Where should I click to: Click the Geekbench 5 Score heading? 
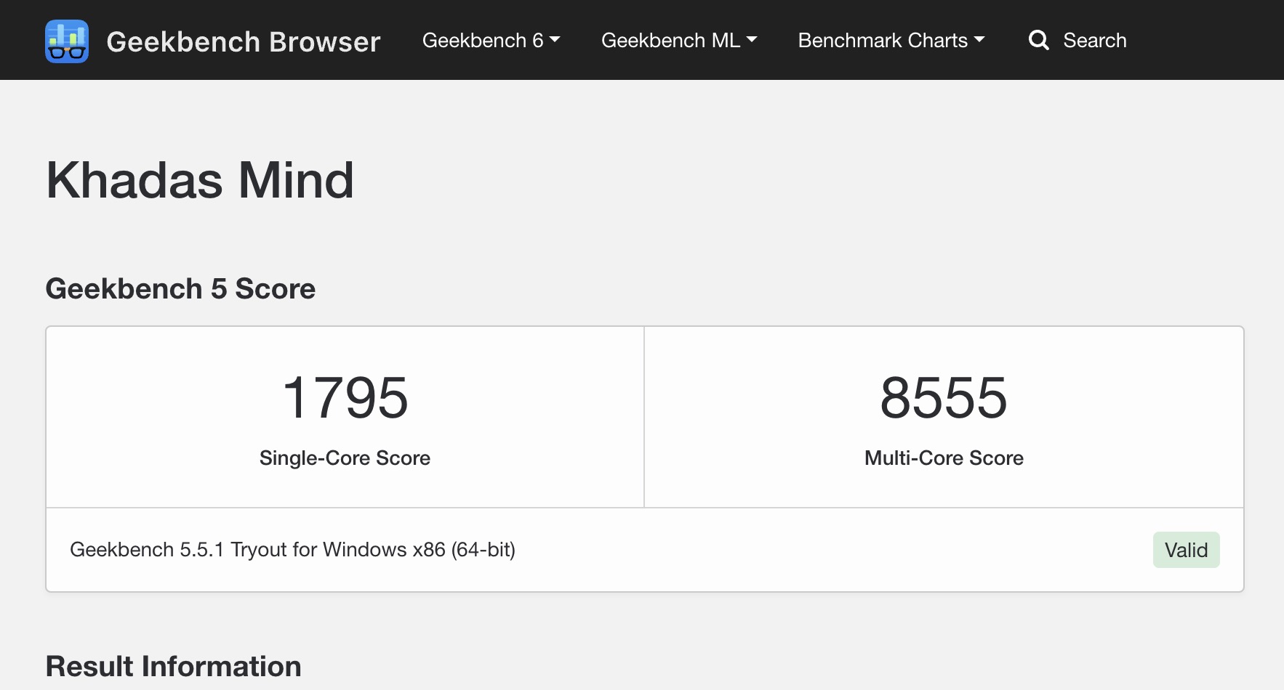click(180, 289)
